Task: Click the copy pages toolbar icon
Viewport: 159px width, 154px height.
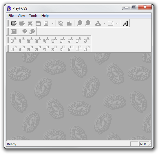Action: 61,23
